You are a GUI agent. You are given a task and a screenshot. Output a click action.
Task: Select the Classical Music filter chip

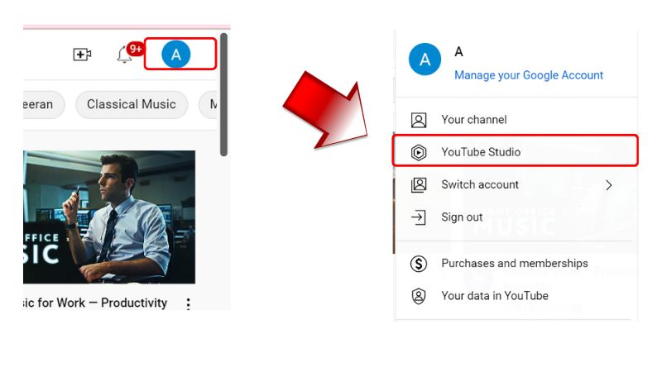click(132, 105)
